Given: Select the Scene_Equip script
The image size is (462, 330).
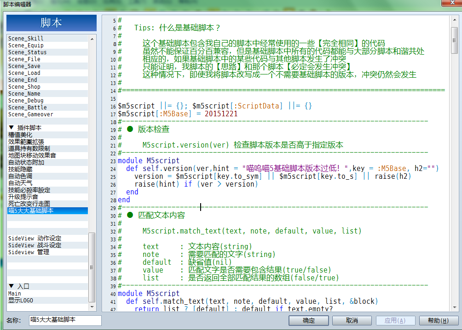Looking at the screenshot, I should tap(47, 46).
